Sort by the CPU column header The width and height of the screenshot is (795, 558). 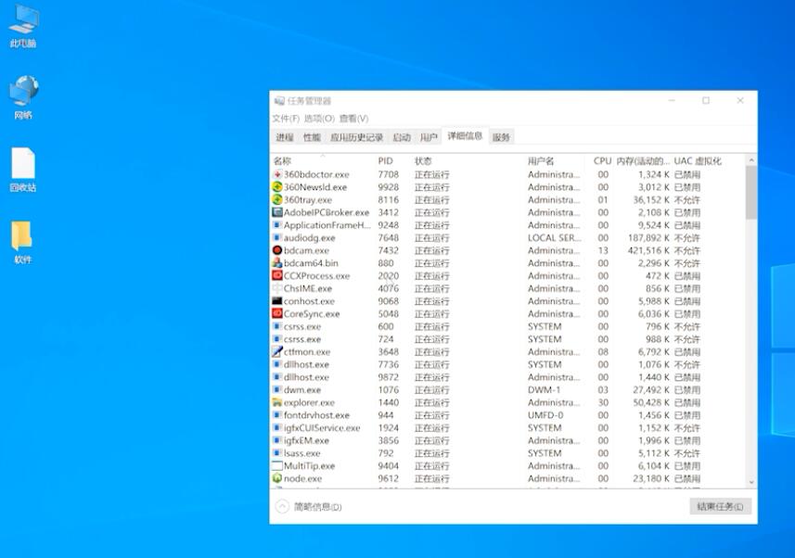pos(602,161)
